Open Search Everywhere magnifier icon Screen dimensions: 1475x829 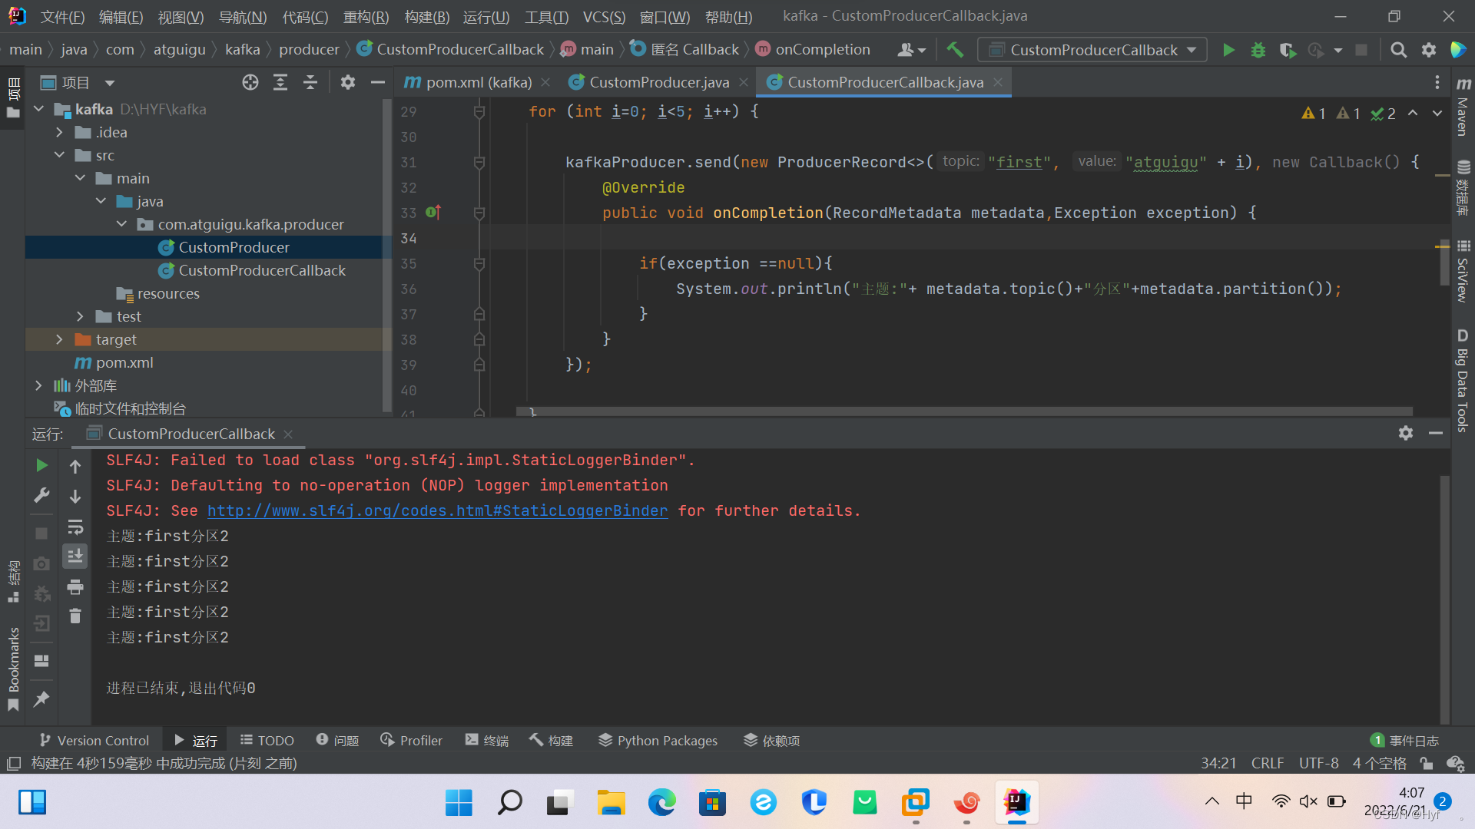click(x=1399, y=50)
